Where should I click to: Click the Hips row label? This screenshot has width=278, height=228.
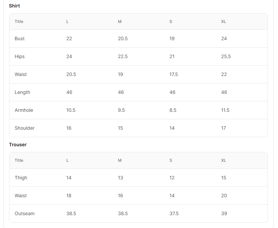point(20,56)
